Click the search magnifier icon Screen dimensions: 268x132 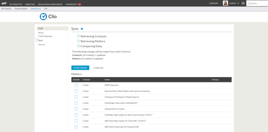[x=249, y=4]
